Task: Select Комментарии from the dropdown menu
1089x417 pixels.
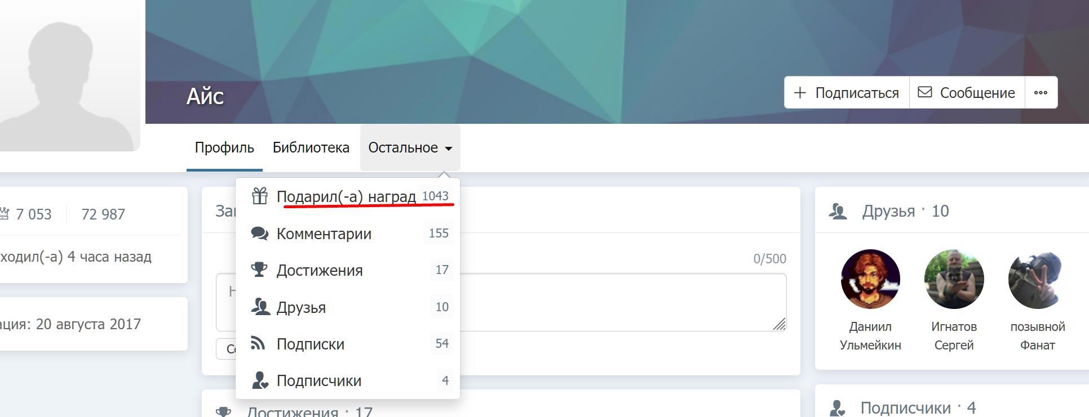Action: pyautogui.click(x=348, y=234)
